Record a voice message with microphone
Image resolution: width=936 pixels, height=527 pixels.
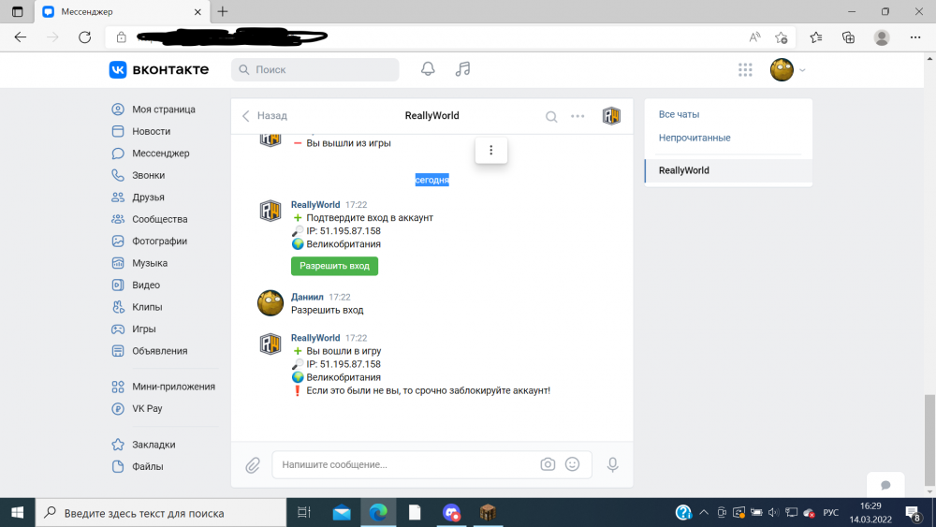[612, 464]
